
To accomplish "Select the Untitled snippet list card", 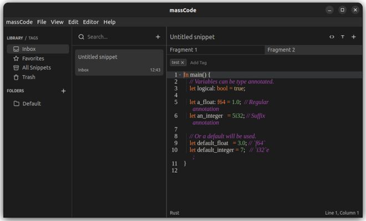I will pos(119,62).
